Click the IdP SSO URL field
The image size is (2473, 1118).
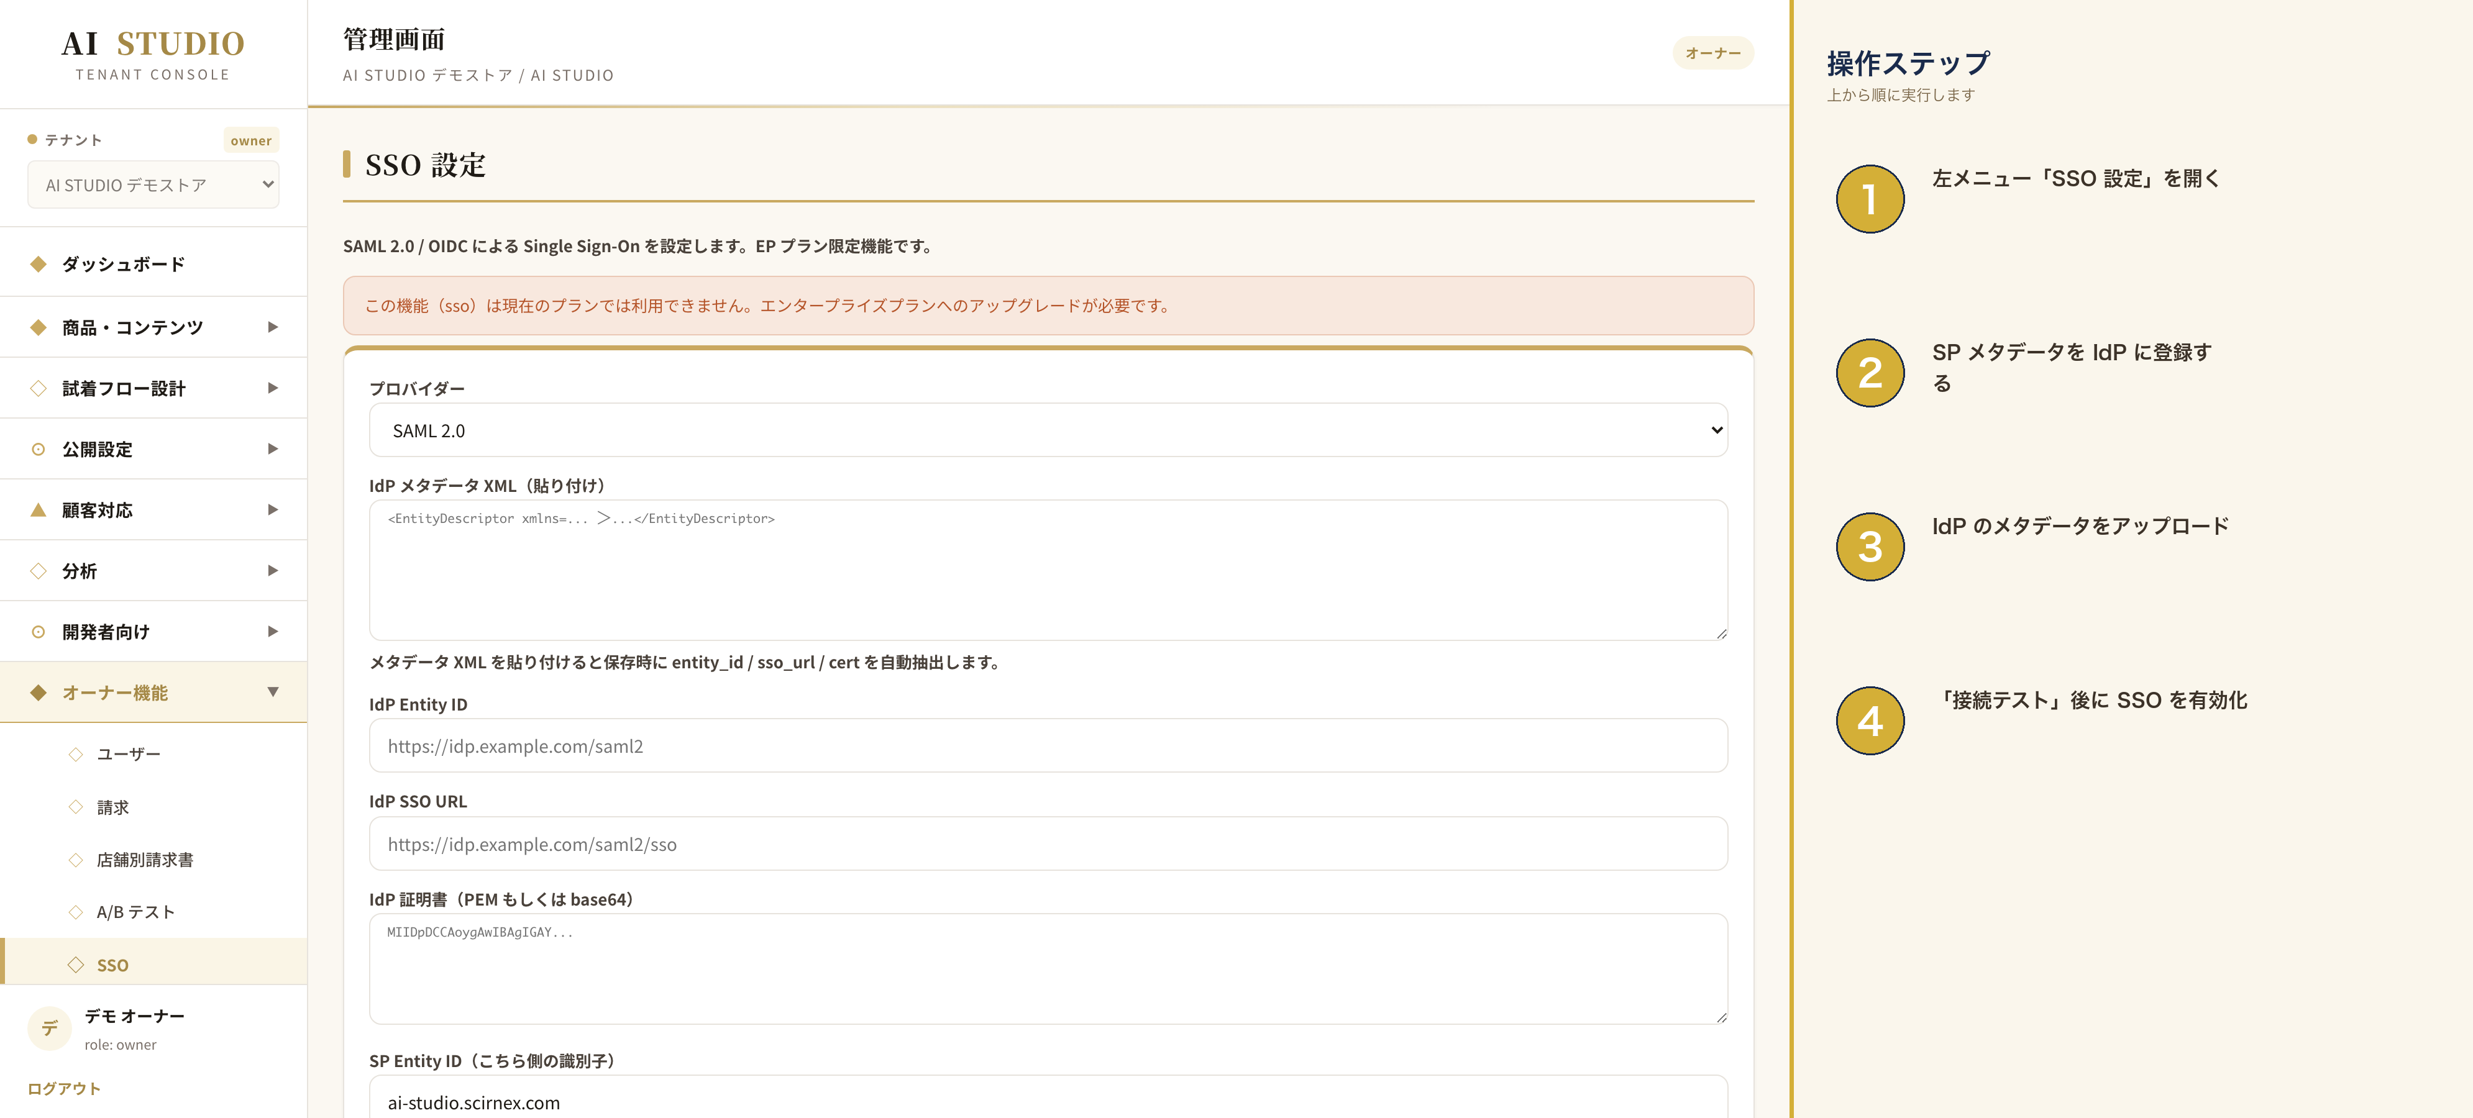(1048, 843)
